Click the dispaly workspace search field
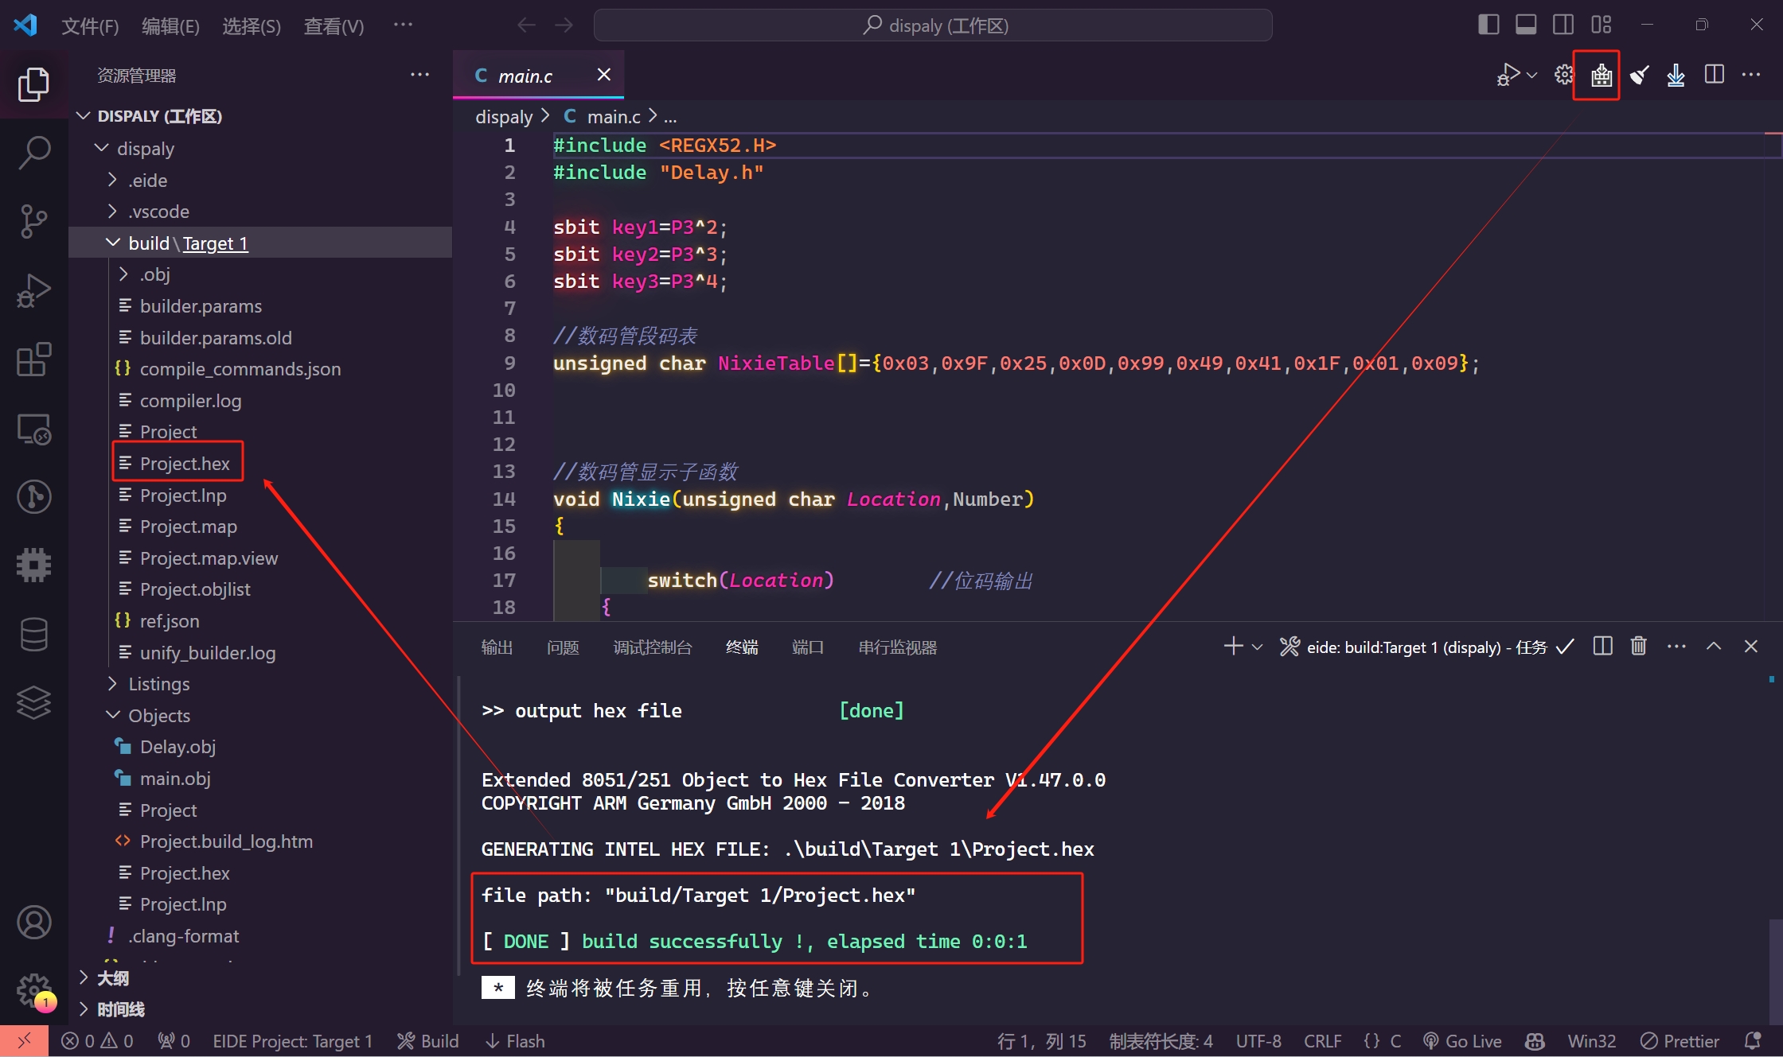The width and height of the screenshot is (1783, 1057). click(x=933, y=25)
